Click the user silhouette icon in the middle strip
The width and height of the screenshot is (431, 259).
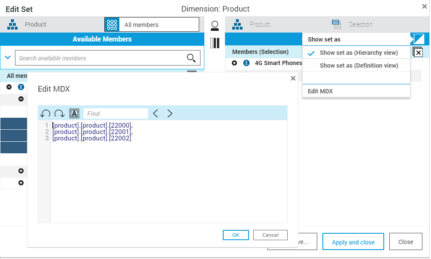pyautogui.click(x=215, y=26)
